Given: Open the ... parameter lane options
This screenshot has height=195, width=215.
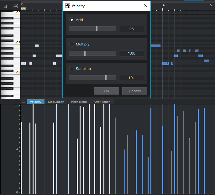Looking at the screenshot, I should [24, 102].
